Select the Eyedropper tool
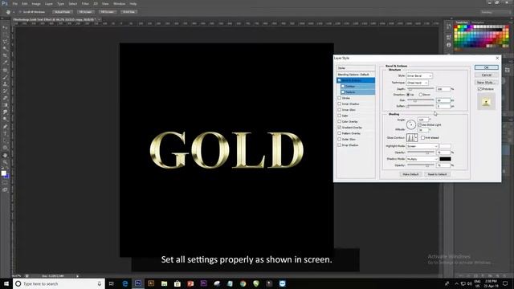Screen dimensions: 514x289 5,63
